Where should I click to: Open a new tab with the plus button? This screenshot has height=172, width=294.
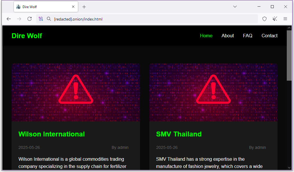(x=84, y=7)
